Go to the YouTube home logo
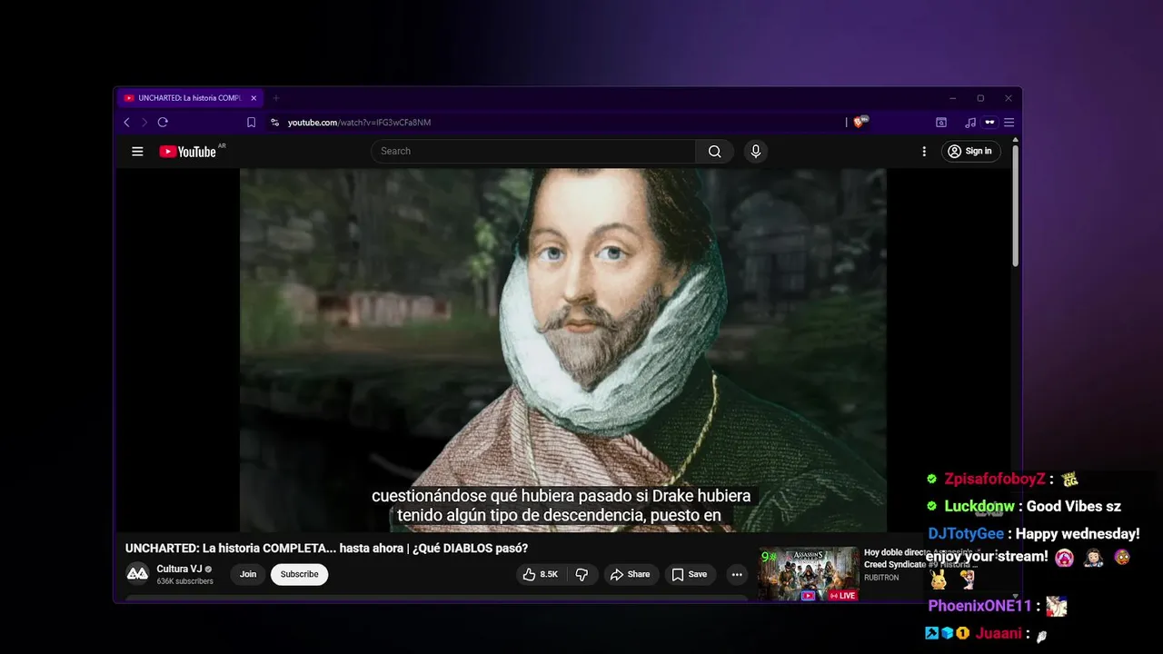This screenshot has width=1163, height=654. pos(187,152)
